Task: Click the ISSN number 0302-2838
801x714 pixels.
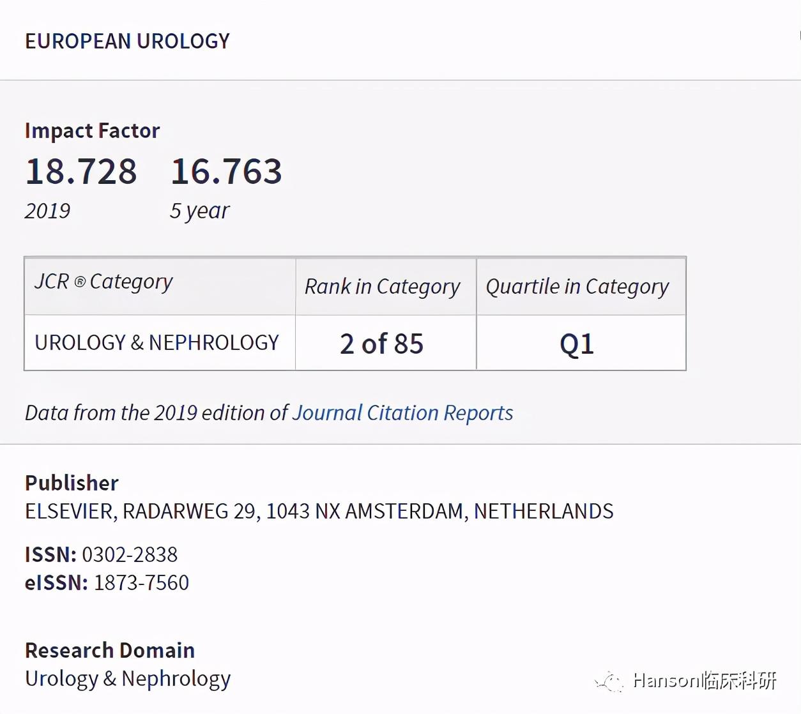Action: coord(130,554)
